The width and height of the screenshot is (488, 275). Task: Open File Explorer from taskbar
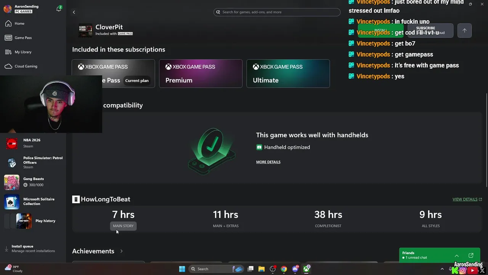coord(262,269)
